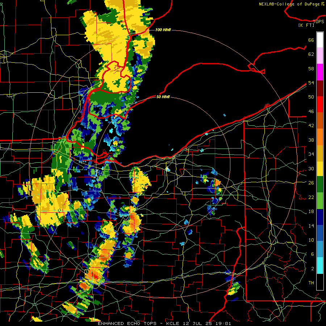Image resolution: width=326 pixels, height=326 pixels.
Task: Select the magenta legend swatch
Action: [320, 72]
